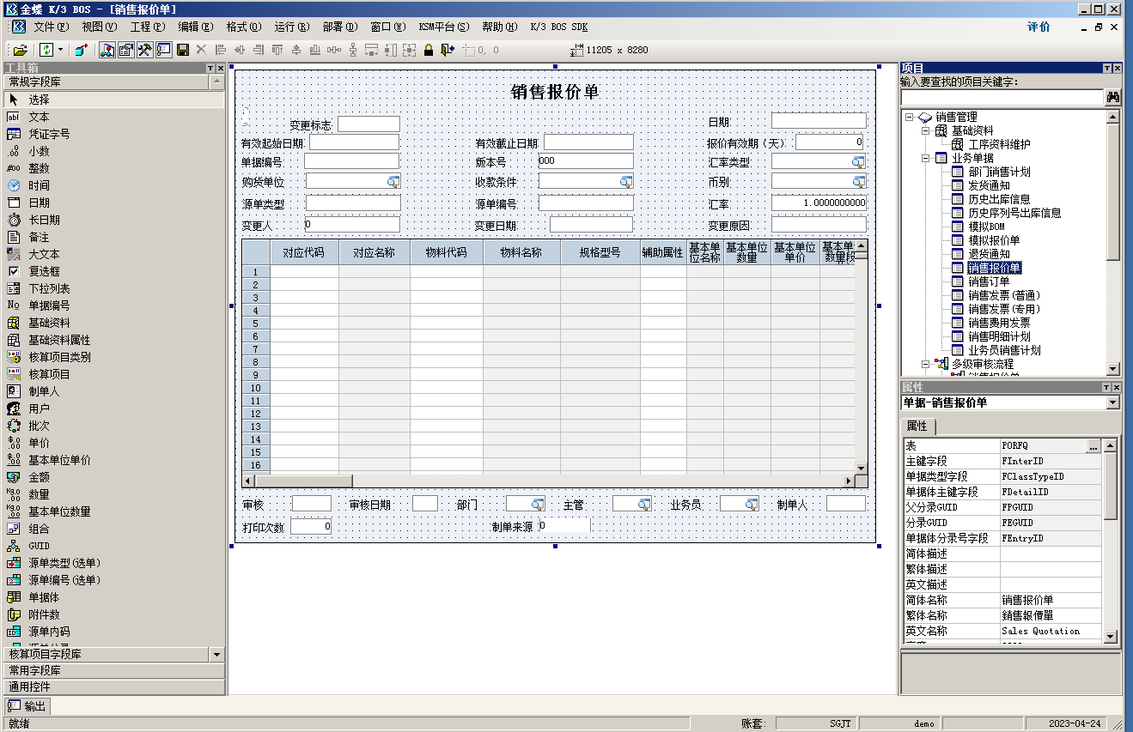Click the 币别 field lookup button
This screenshot has height=732, width=1133.
click(858, 181)
